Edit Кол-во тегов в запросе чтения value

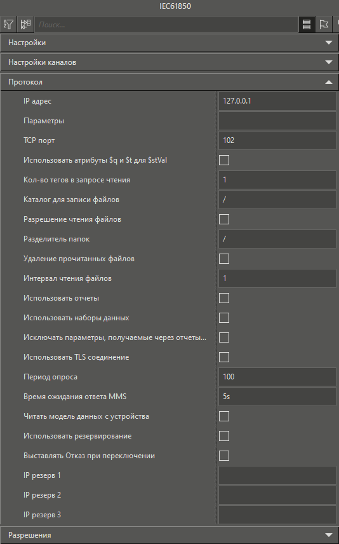click(277, 180)
